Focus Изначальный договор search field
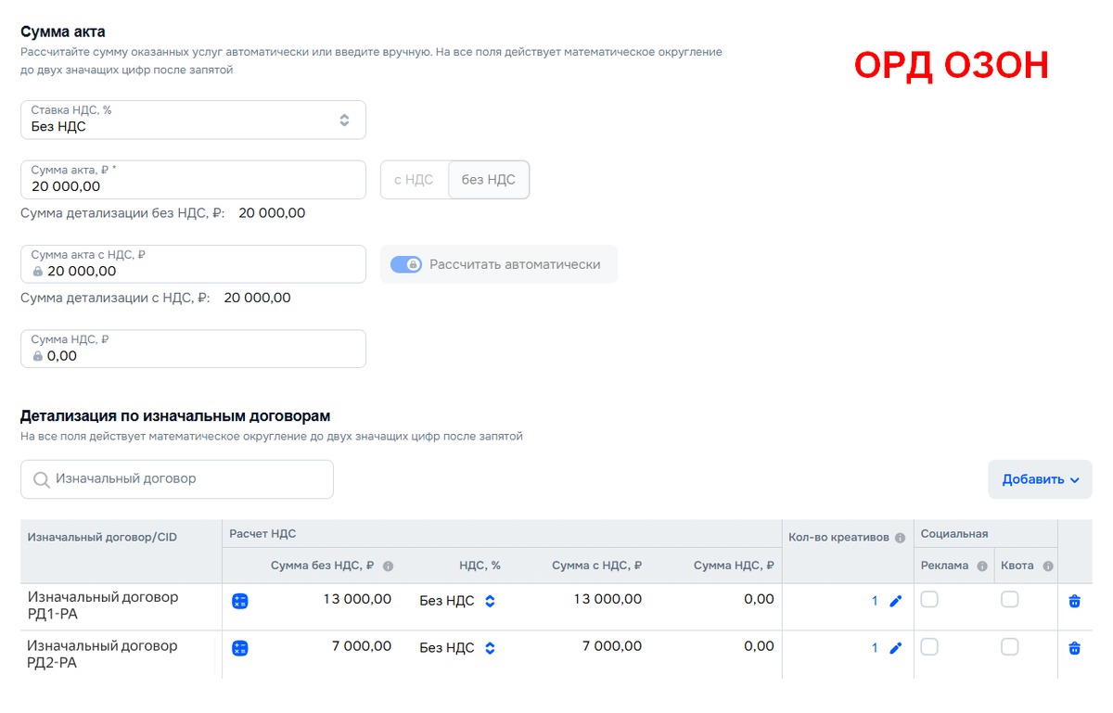1113x713 pixels. pyautogui.click(x=177, y=479)
